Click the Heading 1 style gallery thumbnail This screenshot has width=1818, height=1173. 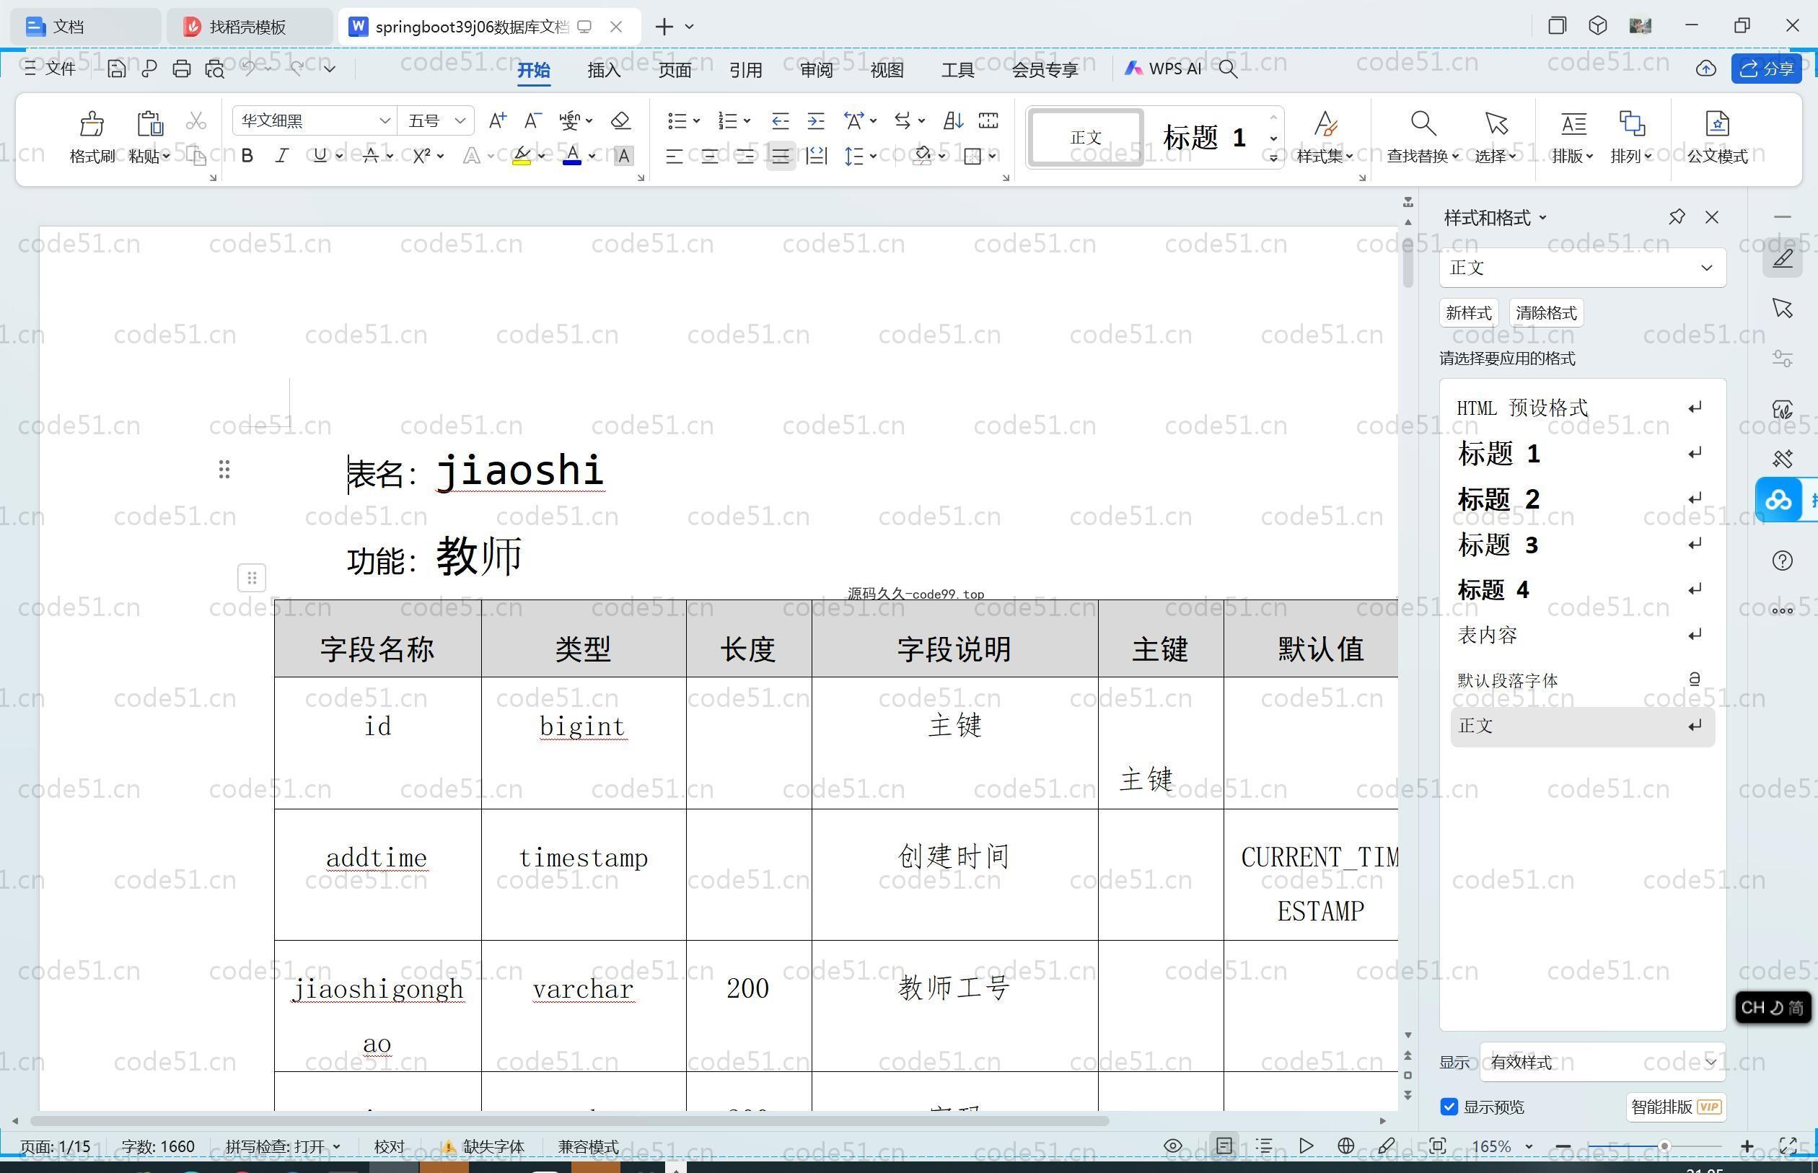pos(1203,137)
